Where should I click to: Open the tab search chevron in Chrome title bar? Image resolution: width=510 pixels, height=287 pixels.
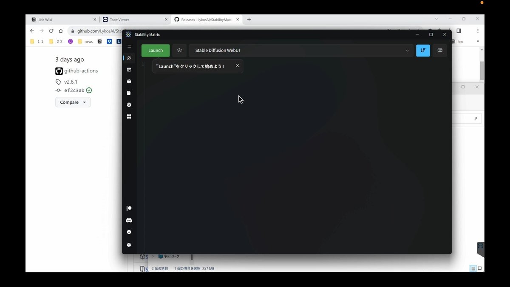436,19
